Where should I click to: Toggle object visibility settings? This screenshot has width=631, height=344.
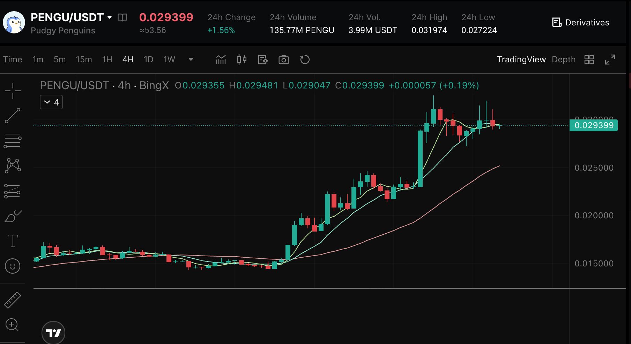(x=263, y=60)
